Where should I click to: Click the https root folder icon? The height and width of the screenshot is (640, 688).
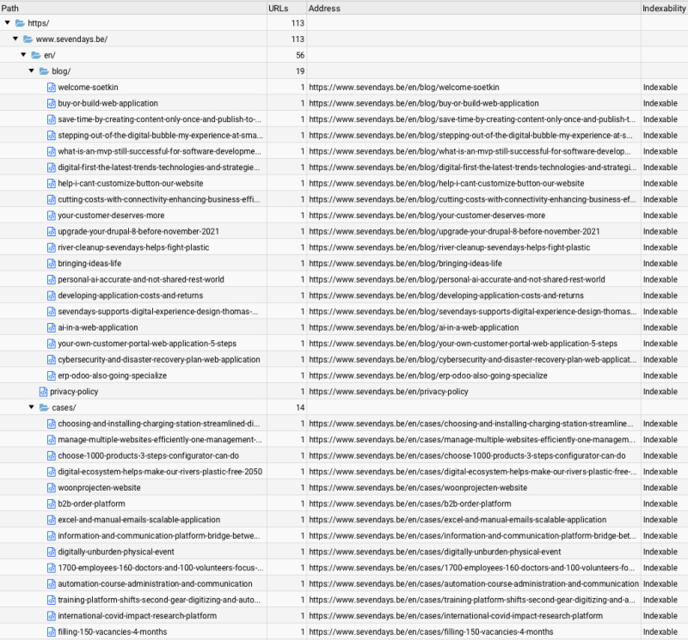20,22
